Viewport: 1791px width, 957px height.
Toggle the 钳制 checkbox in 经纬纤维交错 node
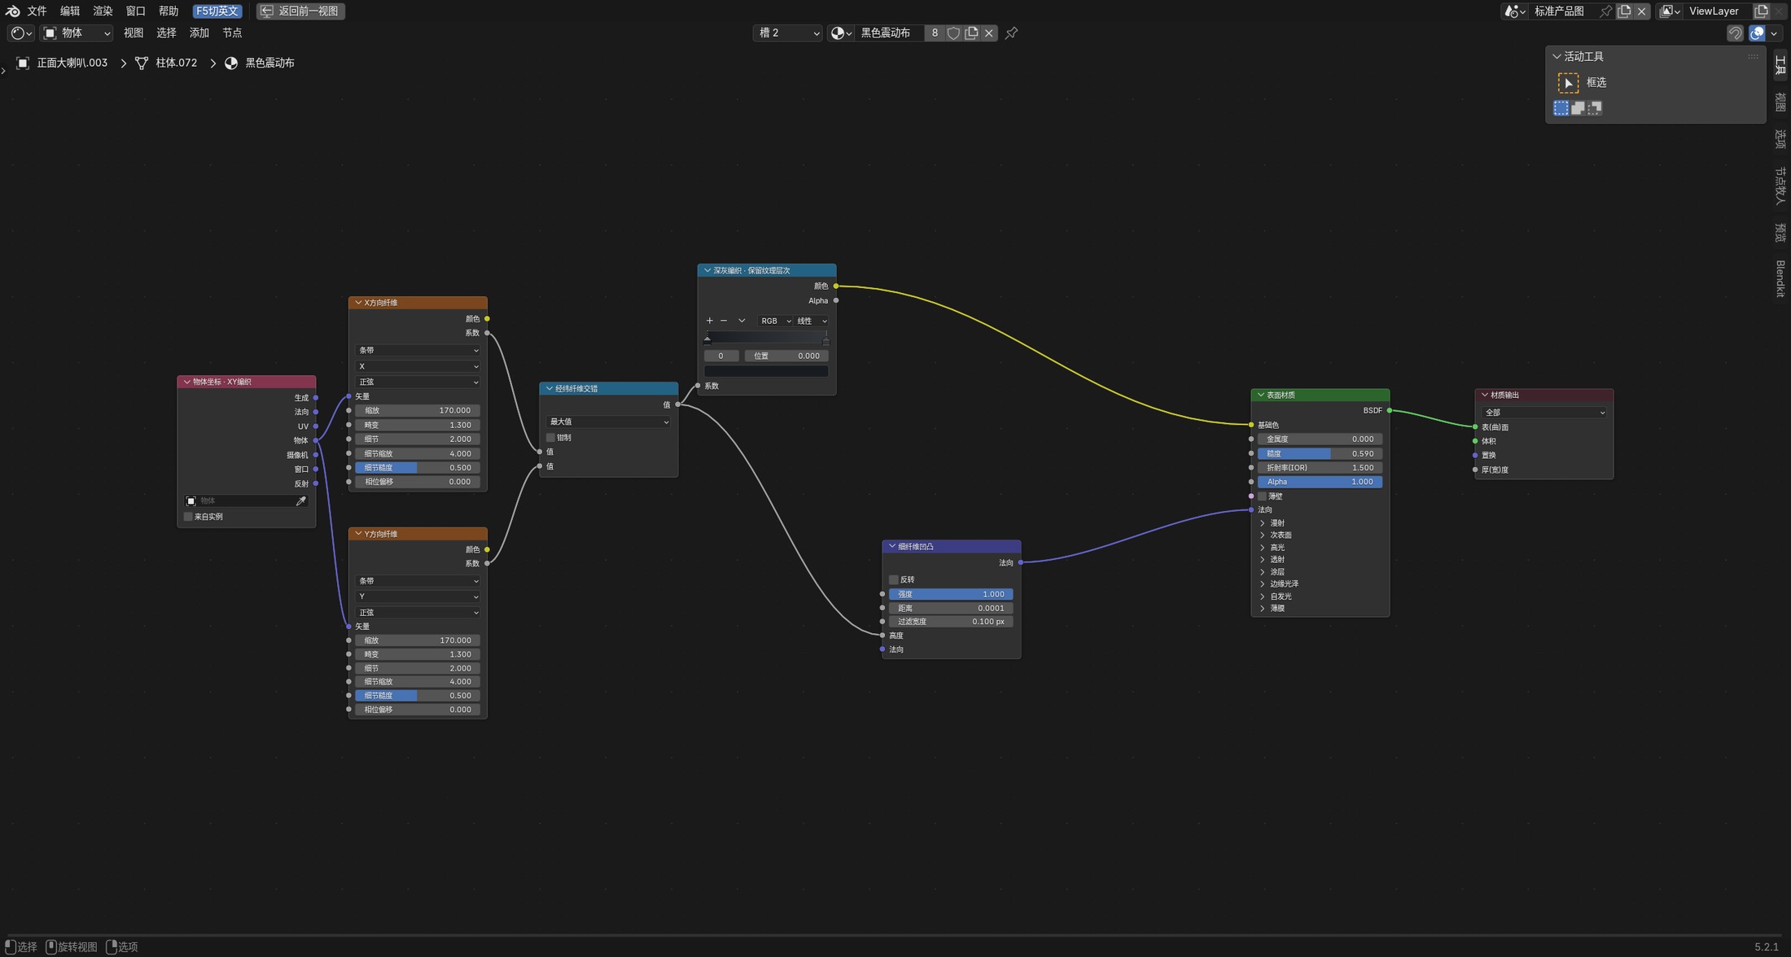pyautogui.click(x=550, y=438)
